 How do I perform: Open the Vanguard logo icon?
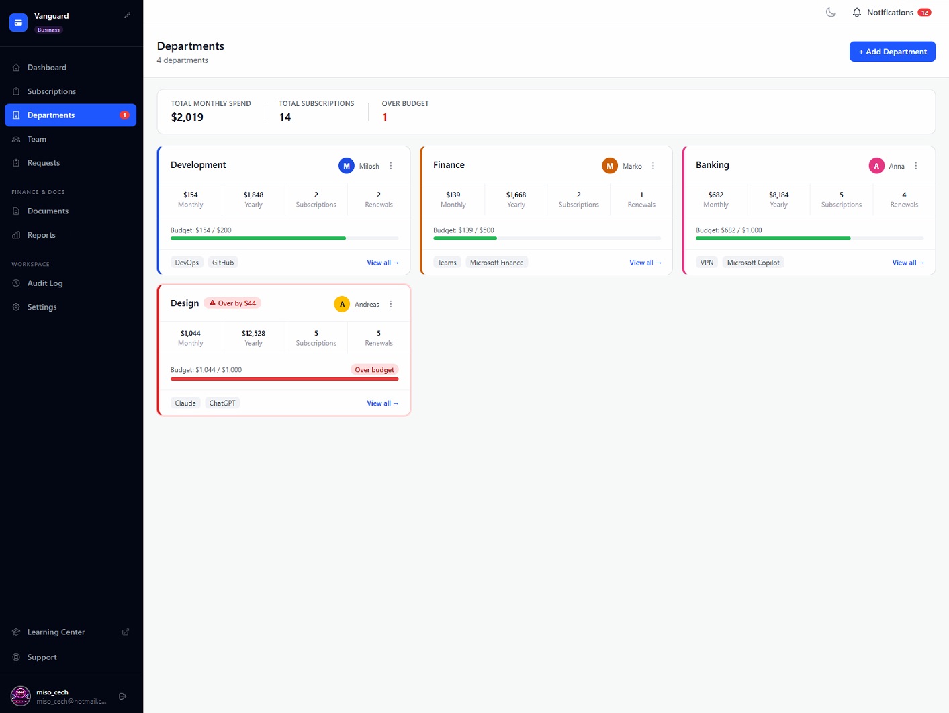(x=19, y=22)
